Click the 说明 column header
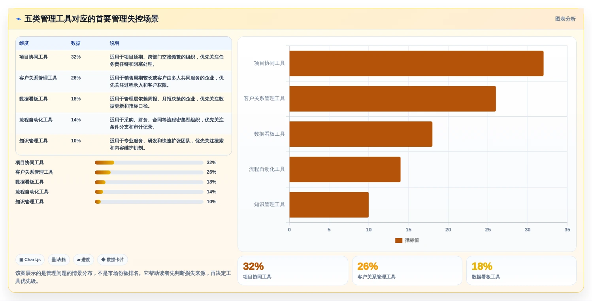The image size is (592, 301). pos(115,44)
